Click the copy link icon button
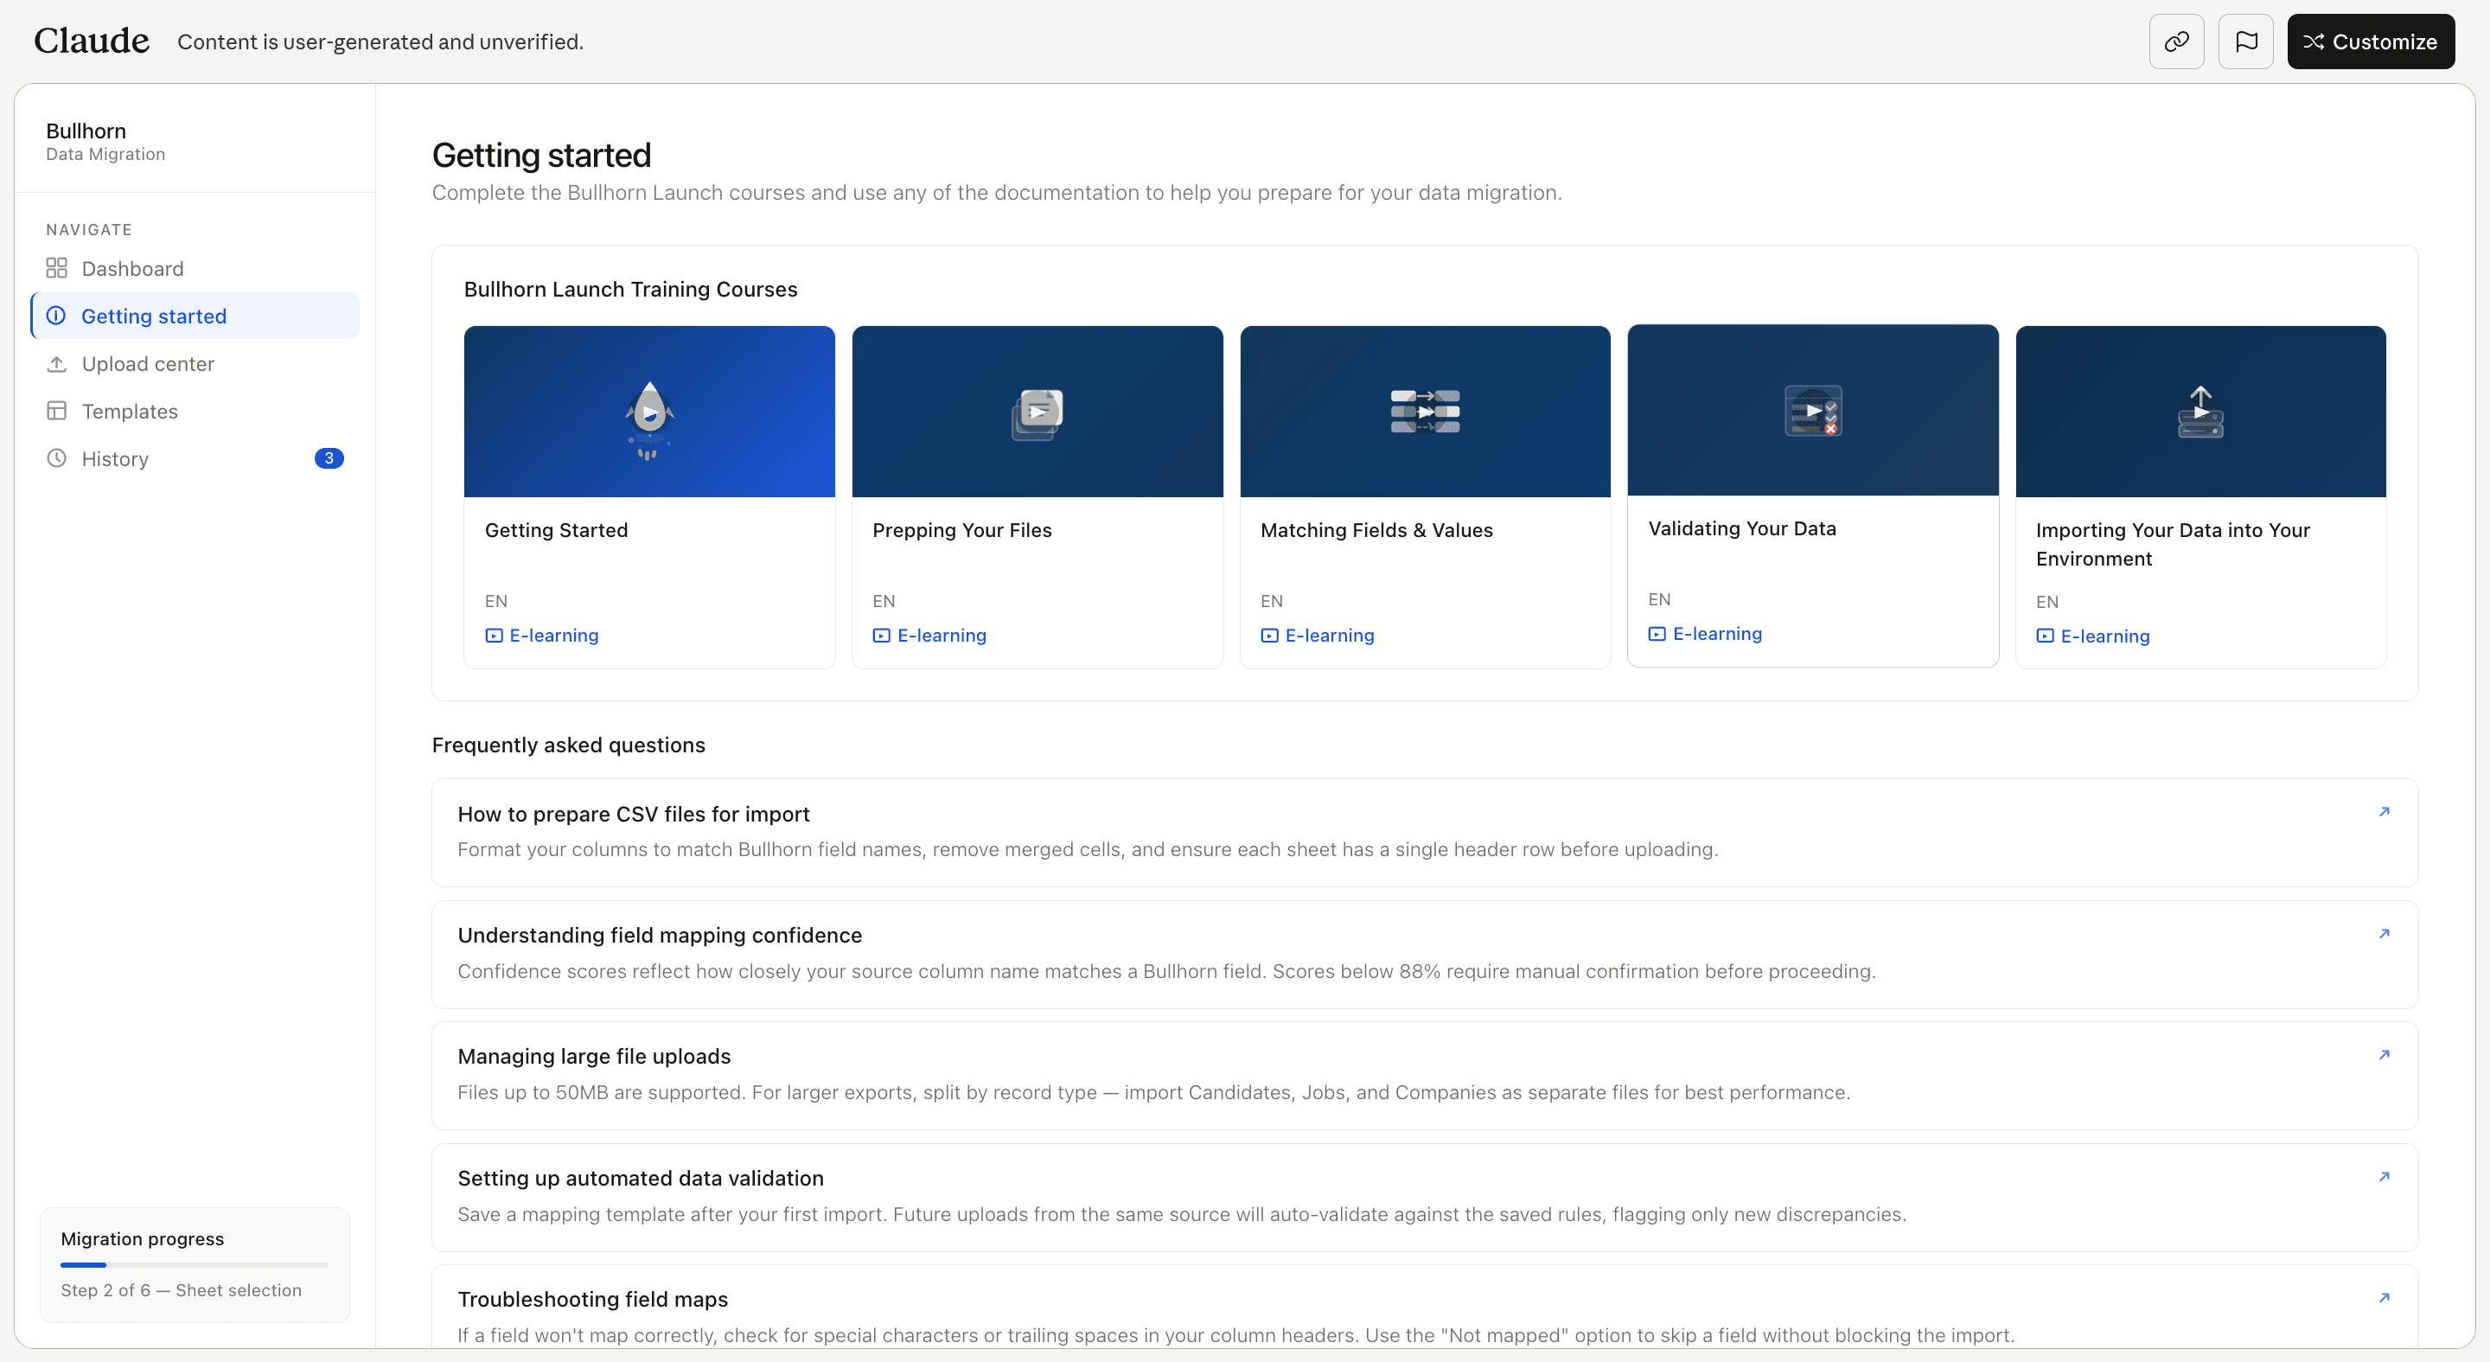Screen dimensions: 2490x1362 pos(2176,42)
